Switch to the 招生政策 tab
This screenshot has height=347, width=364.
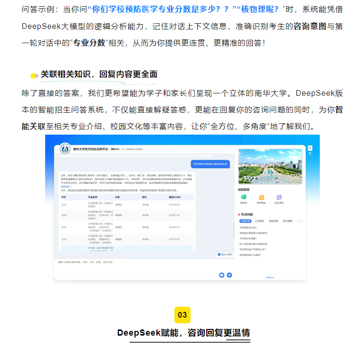pos(274,221)
